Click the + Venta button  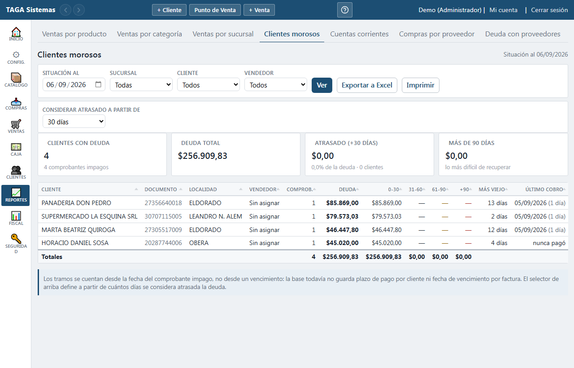point(259,10)
